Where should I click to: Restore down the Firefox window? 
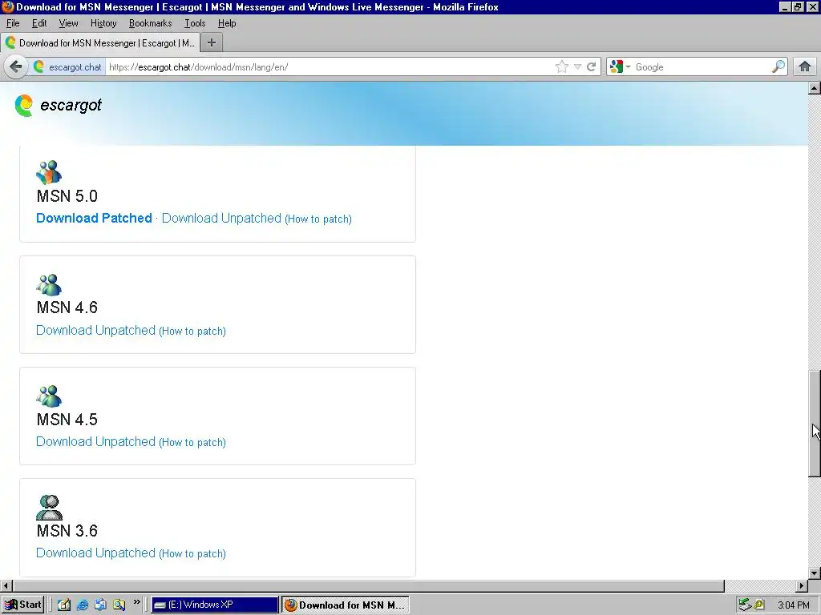point(798,6)
